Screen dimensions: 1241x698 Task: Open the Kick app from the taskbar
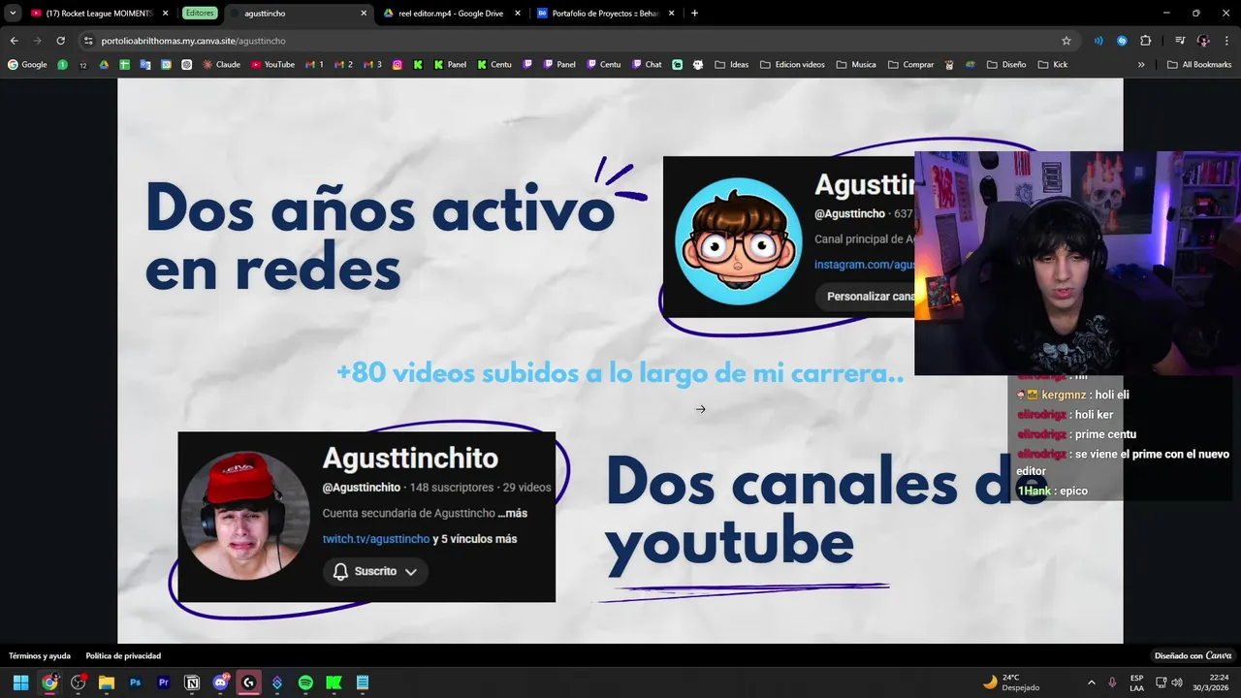(334, 682)
